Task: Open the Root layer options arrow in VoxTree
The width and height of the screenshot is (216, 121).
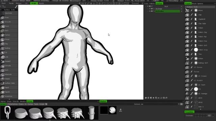Action: pyautogui.click(x=182, y=6)
